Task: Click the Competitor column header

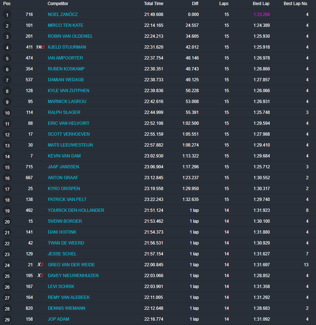Action: (58, 4)
